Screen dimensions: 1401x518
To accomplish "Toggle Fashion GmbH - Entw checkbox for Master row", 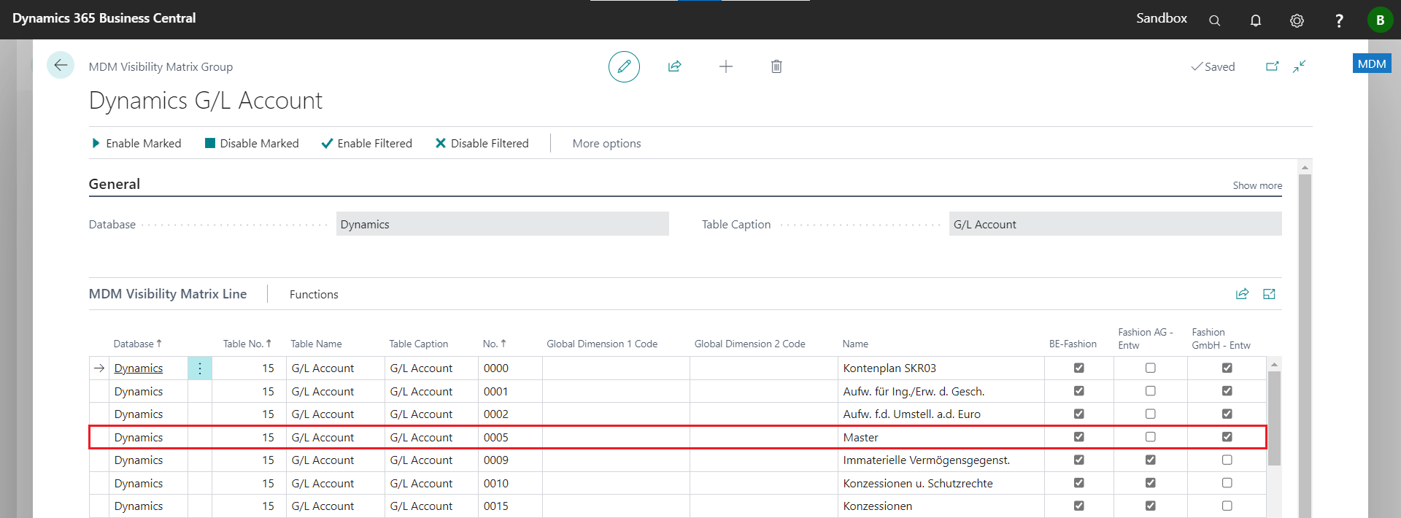I will pos(1227,436).
